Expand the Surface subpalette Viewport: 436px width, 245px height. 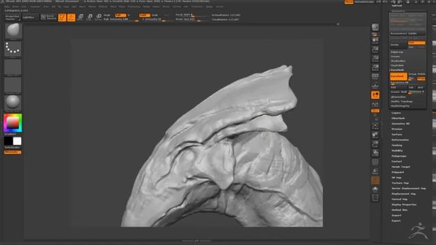396,135
